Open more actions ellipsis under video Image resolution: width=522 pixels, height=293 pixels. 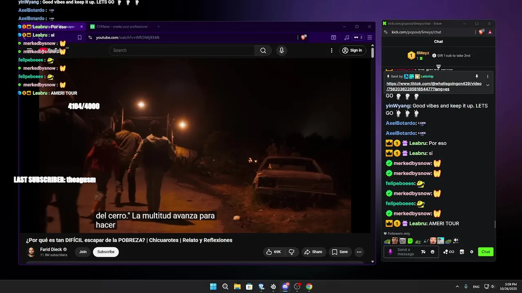[359, 252]
